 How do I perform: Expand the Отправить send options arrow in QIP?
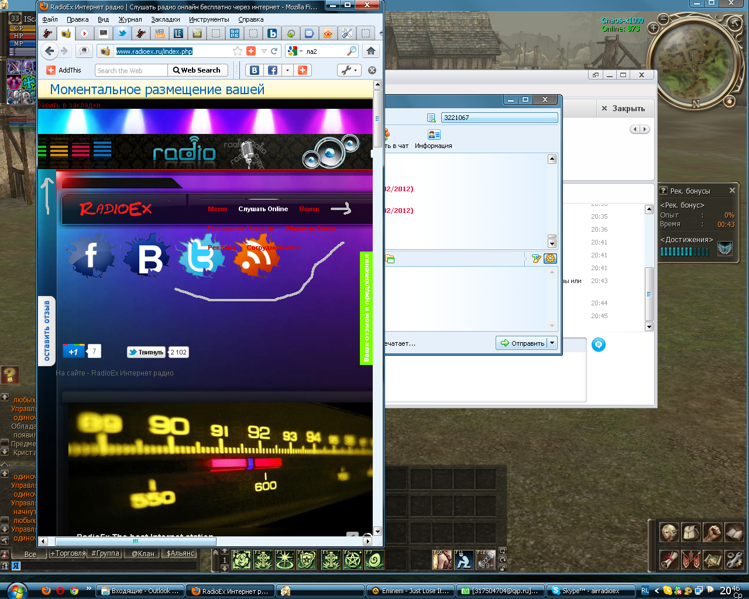click(x=552, y=343)
